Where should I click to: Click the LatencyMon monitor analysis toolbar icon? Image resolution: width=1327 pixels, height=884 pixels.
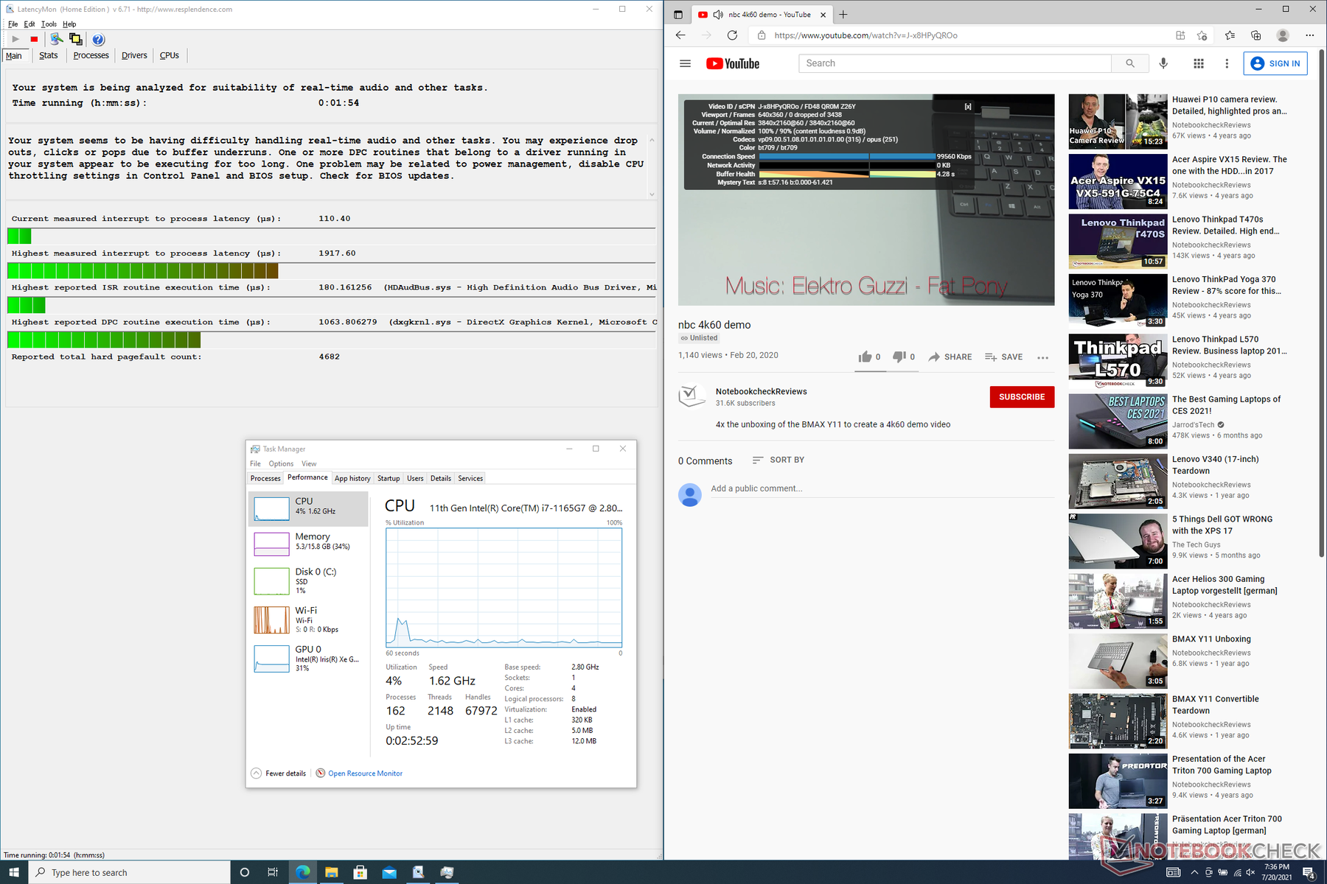point(56,39)
